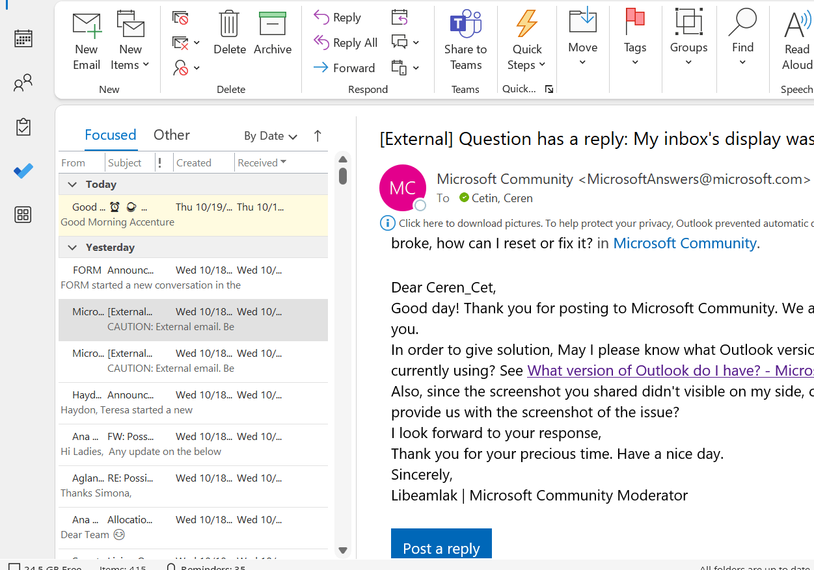814x570 pixels.
Task: Open the By Date sort dropdown
Action: tap(271, 136)
